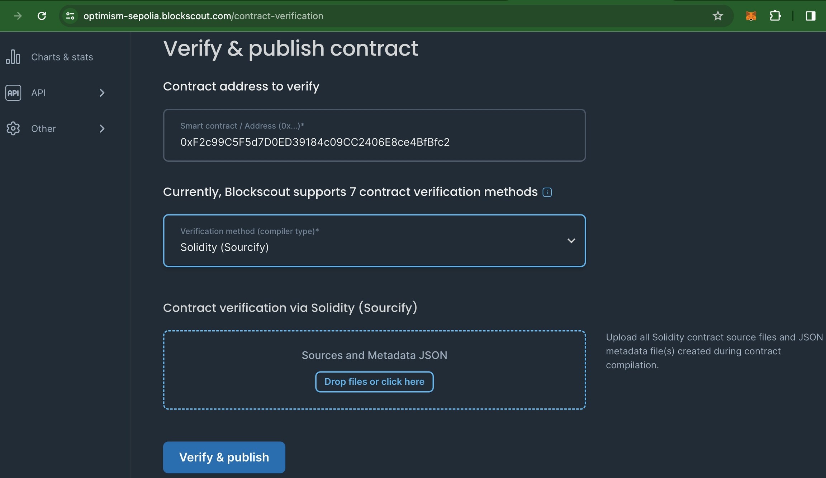Open the Charts & stats bar chart icon
826x478 pixels.
click(13, 57)
